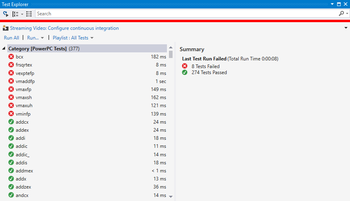Click the failed icon for vminfp
This screenshot has width=350, height=201.
11,114
